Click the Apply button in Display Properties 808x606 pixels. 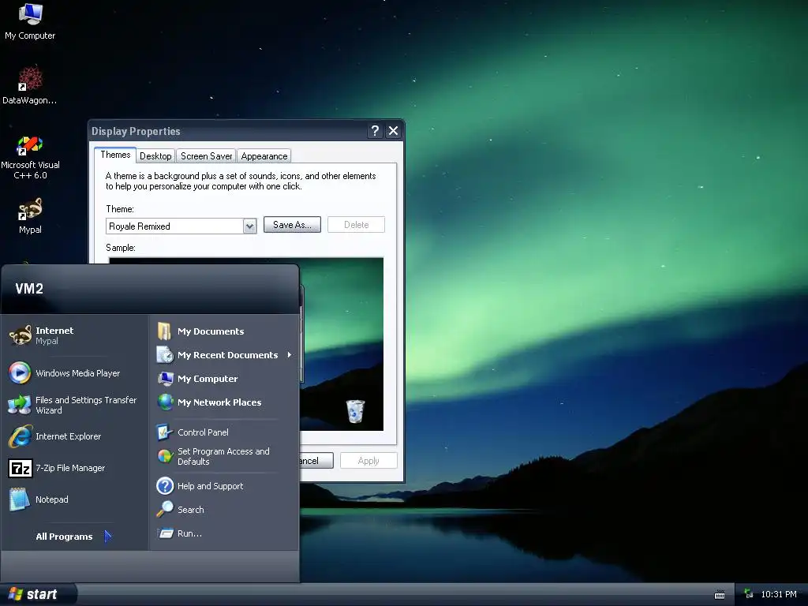coord(368,461)
